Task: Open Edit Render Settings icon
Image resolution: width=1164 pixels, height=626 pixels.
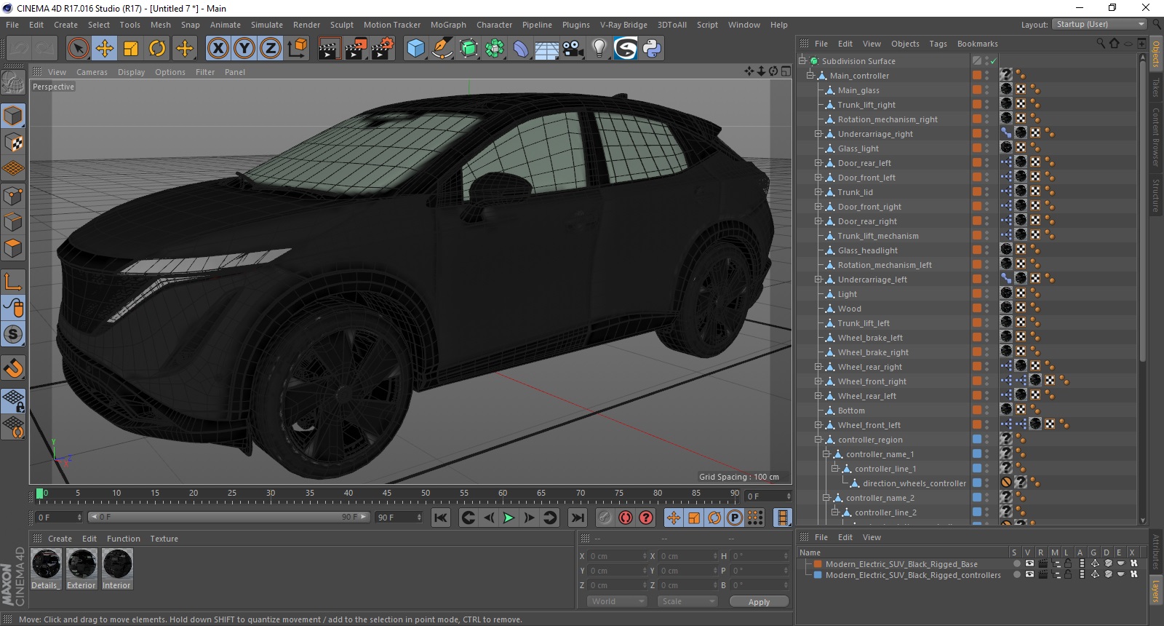Action: pyautogui.click(x=382, y=49)
